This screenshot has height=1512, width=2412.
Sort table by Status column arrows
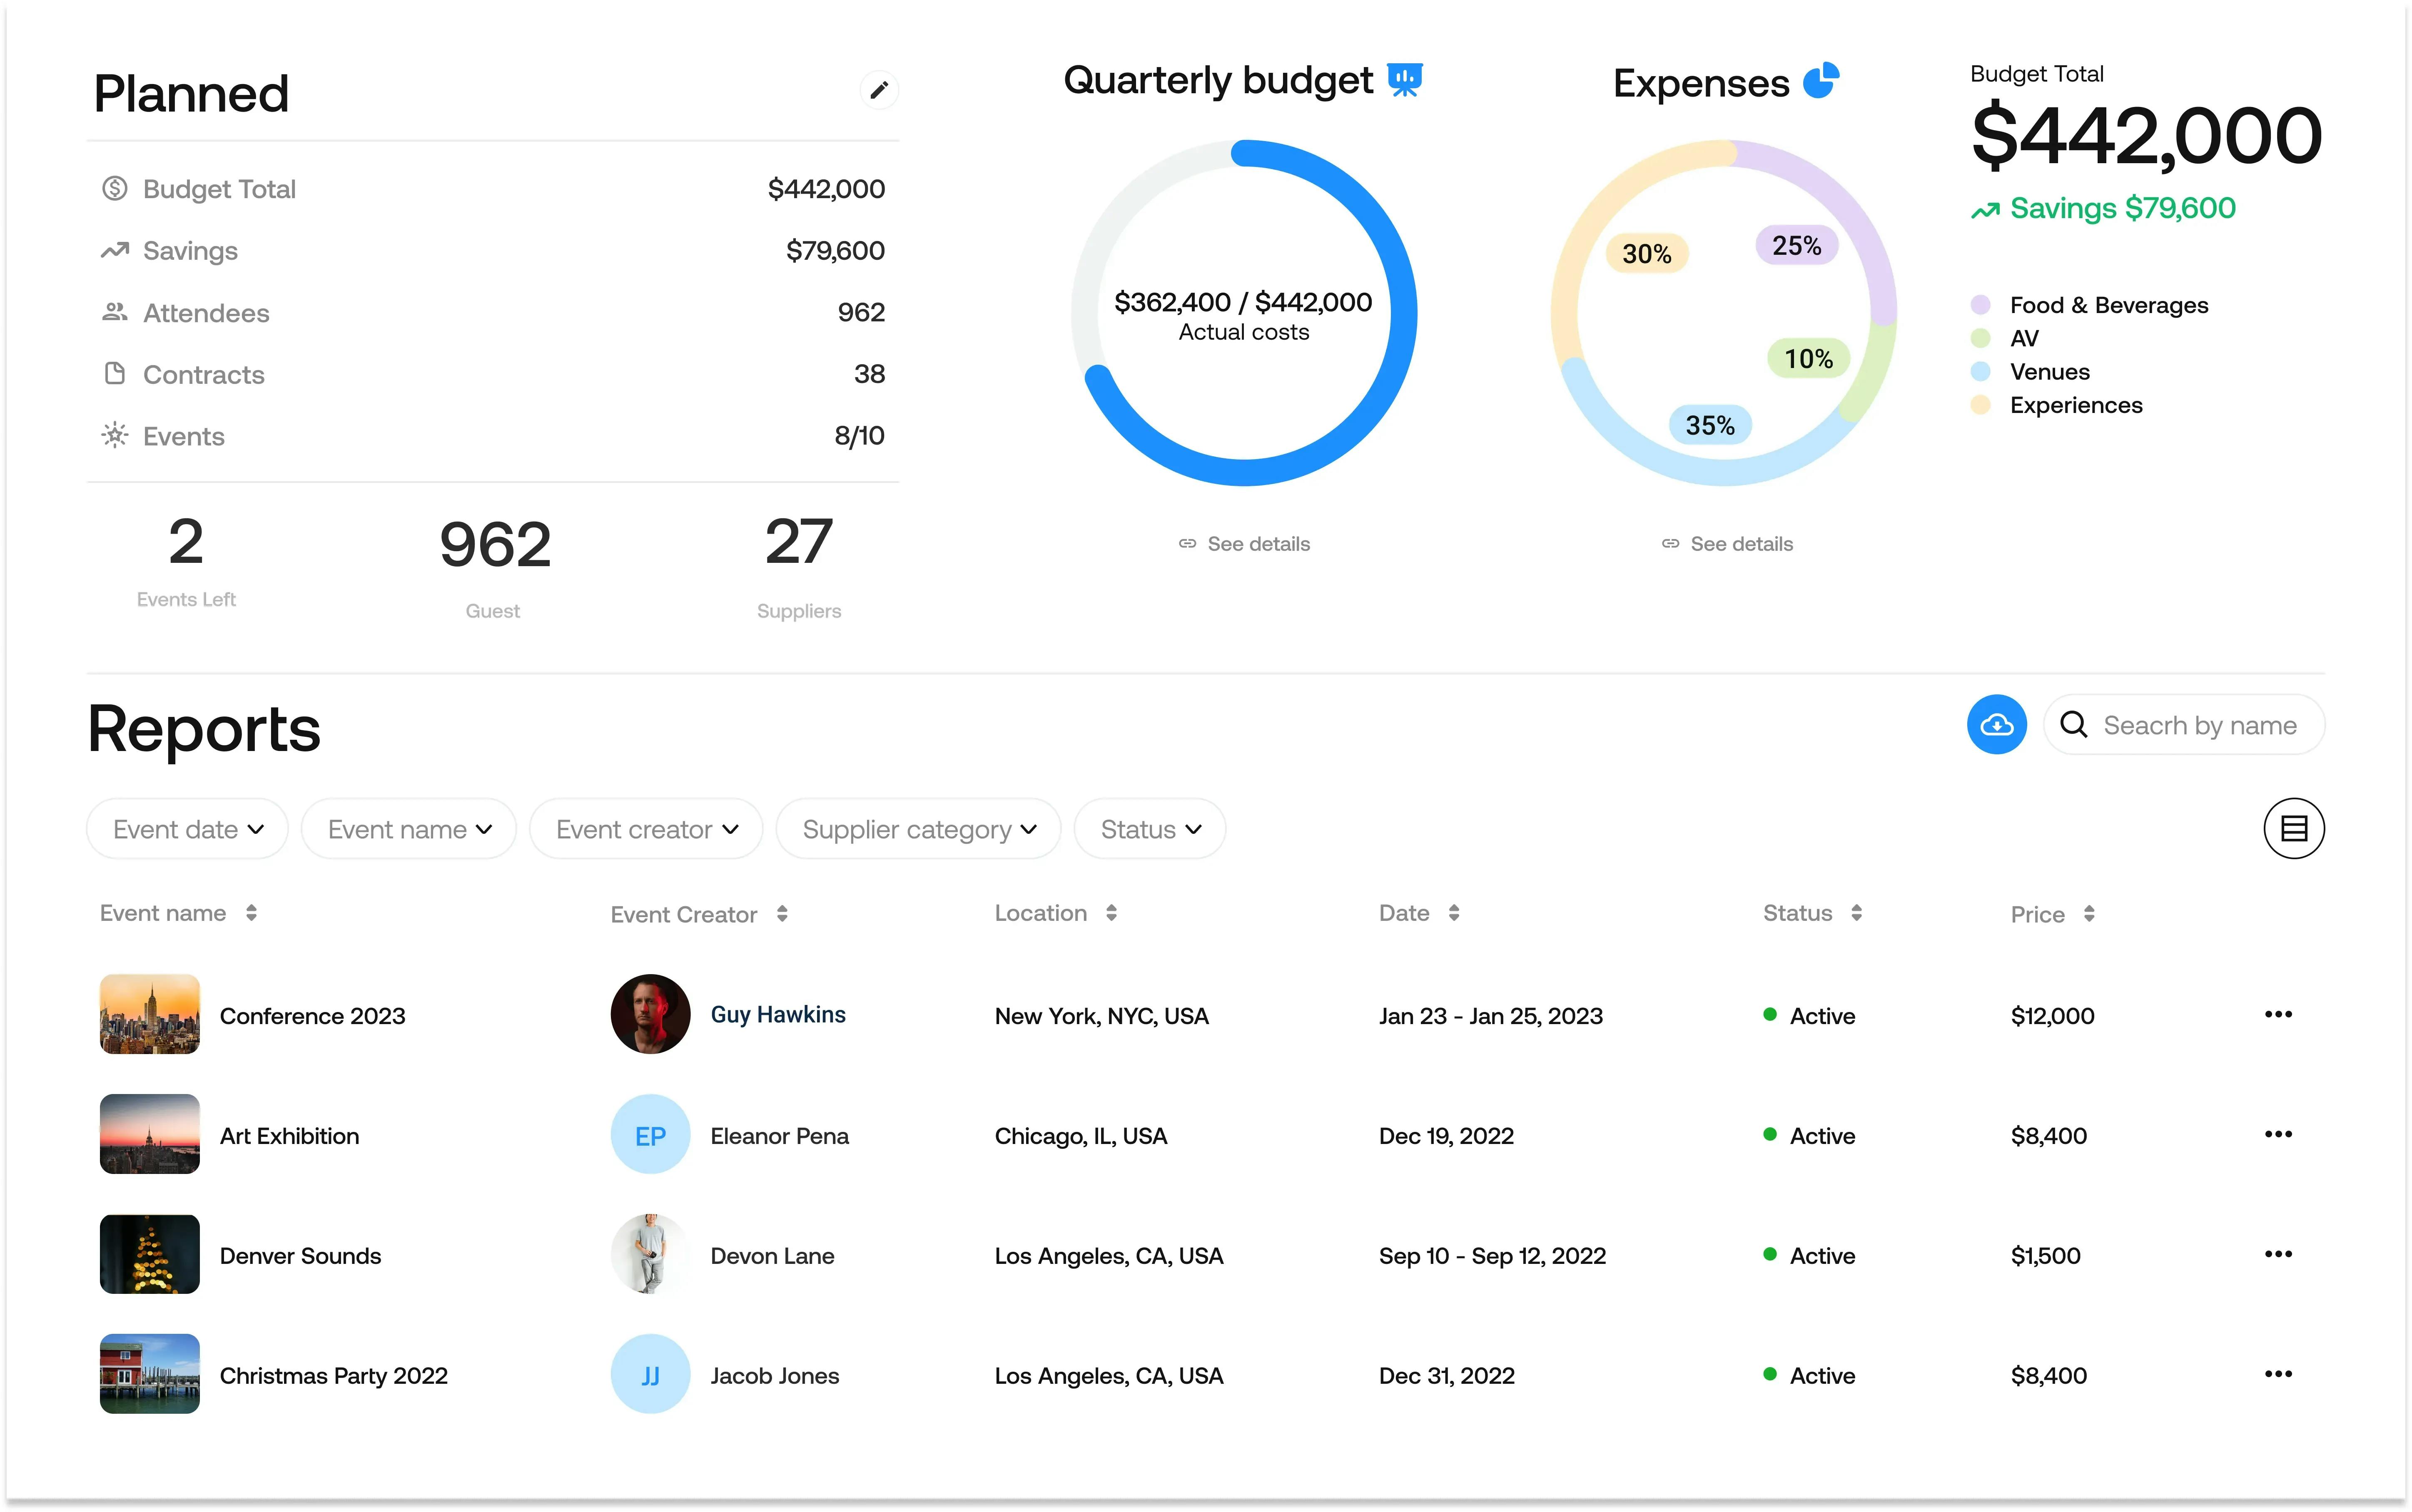(1856, 913)
